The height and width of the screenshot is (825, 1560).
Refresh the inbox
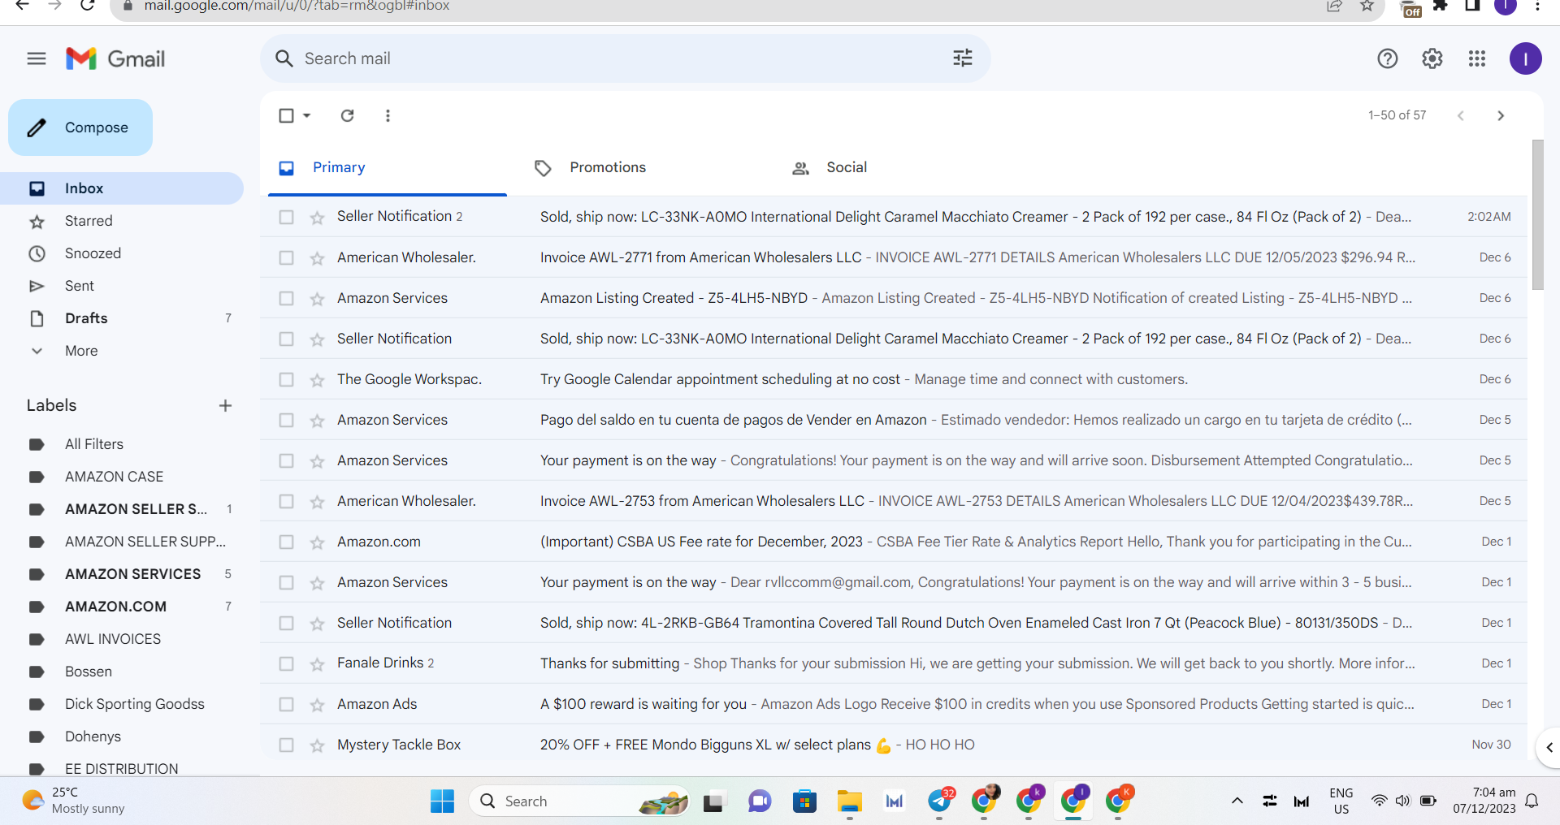(x=347, y=115)
